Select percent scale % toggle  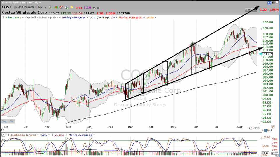(268, 131)
